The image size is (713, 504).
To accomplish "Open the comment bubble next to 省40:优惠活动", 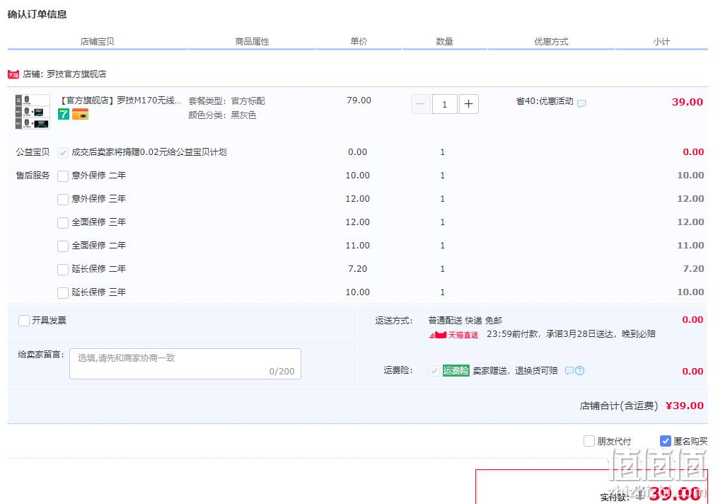I will (x=581, y=103).
